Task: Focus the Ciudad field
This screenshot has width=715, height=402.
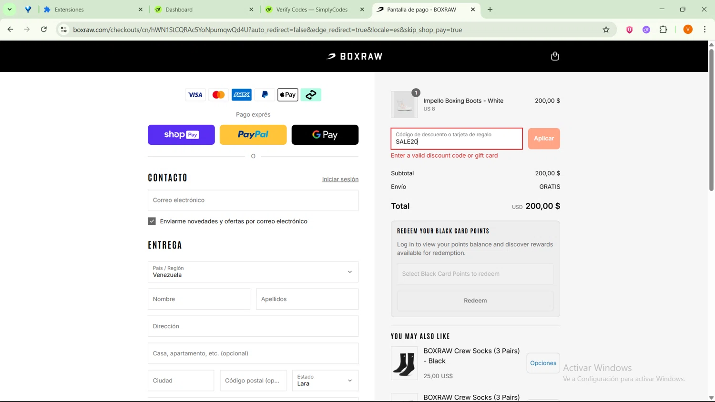Action: click(181, 381)
